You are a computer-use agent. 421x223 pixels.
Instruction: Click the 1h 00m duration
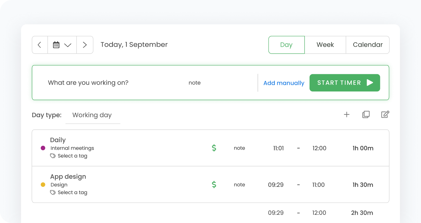tap(363, 148)
